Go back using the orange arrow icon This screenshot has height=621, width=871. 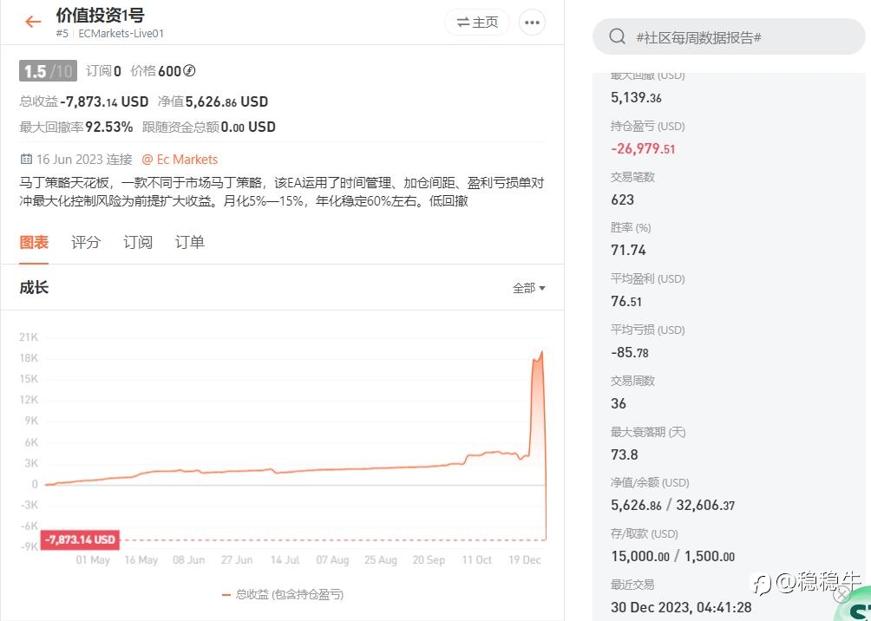tap(33, 23)
